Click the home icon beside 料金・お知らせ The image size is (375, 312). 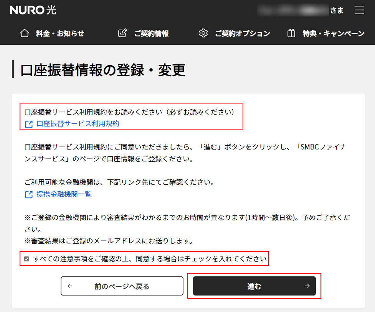tap(24, 33)
